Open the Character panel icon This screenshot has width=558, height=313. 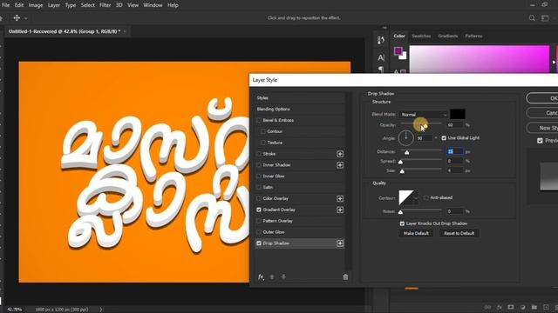[381, 57]
